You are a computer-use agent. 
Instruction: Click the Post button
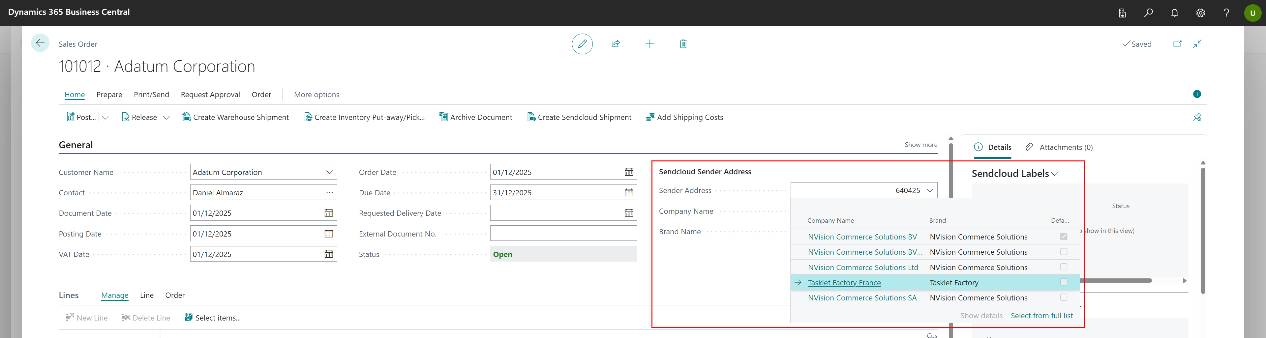click(81, 117)
